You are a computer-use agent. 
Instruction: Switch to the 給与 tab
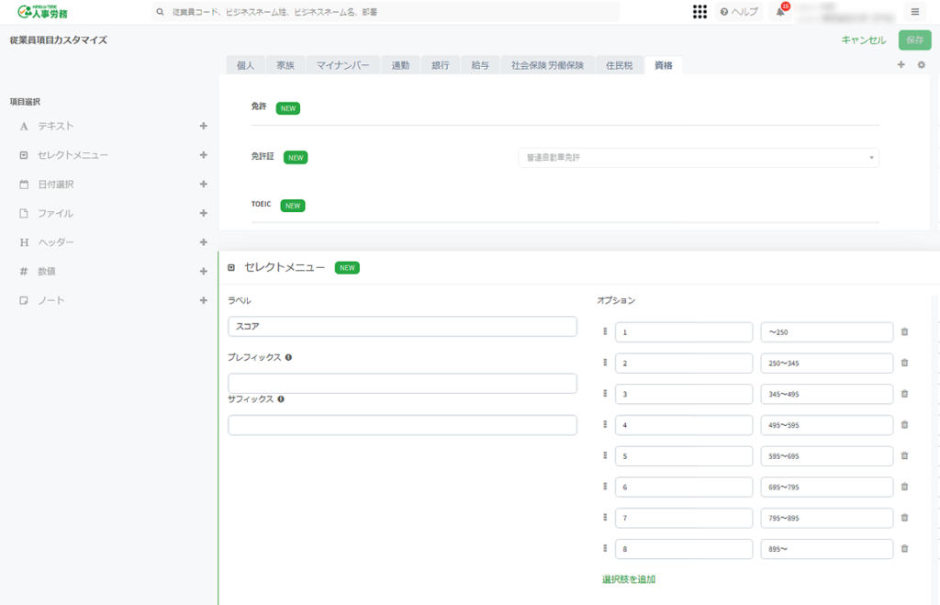coord(480,65)
